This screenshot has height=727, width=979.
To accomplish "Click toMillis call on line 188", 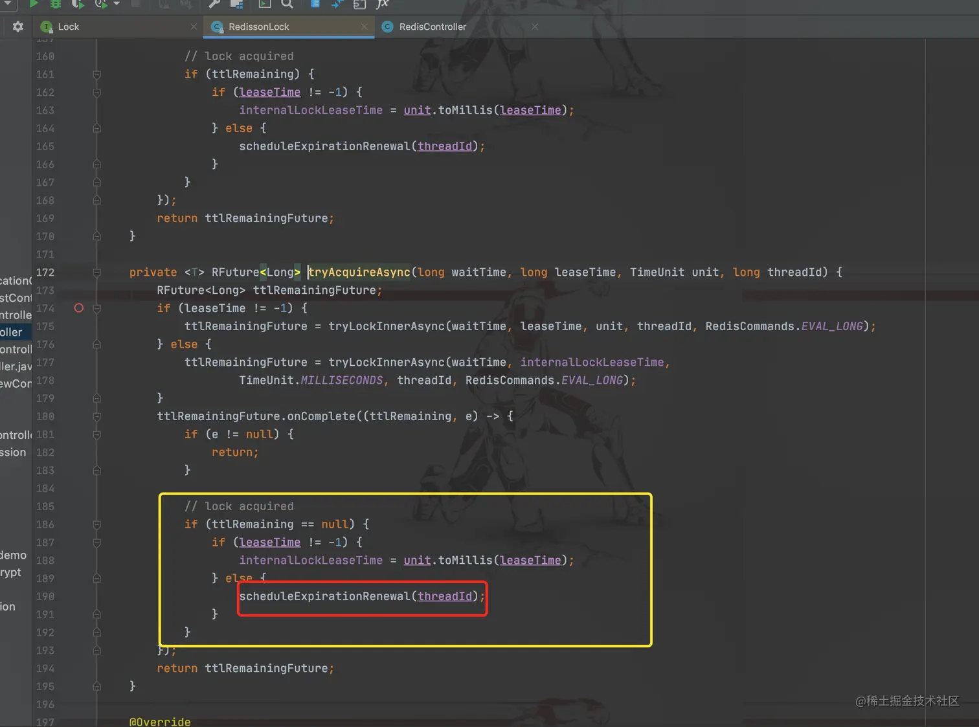I will [466, 561].
